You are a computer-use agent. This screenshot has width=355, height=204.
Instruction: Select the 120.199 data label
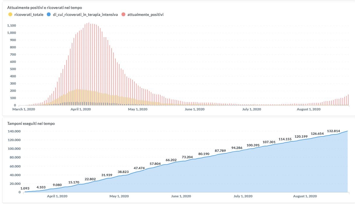coord(301,136)
